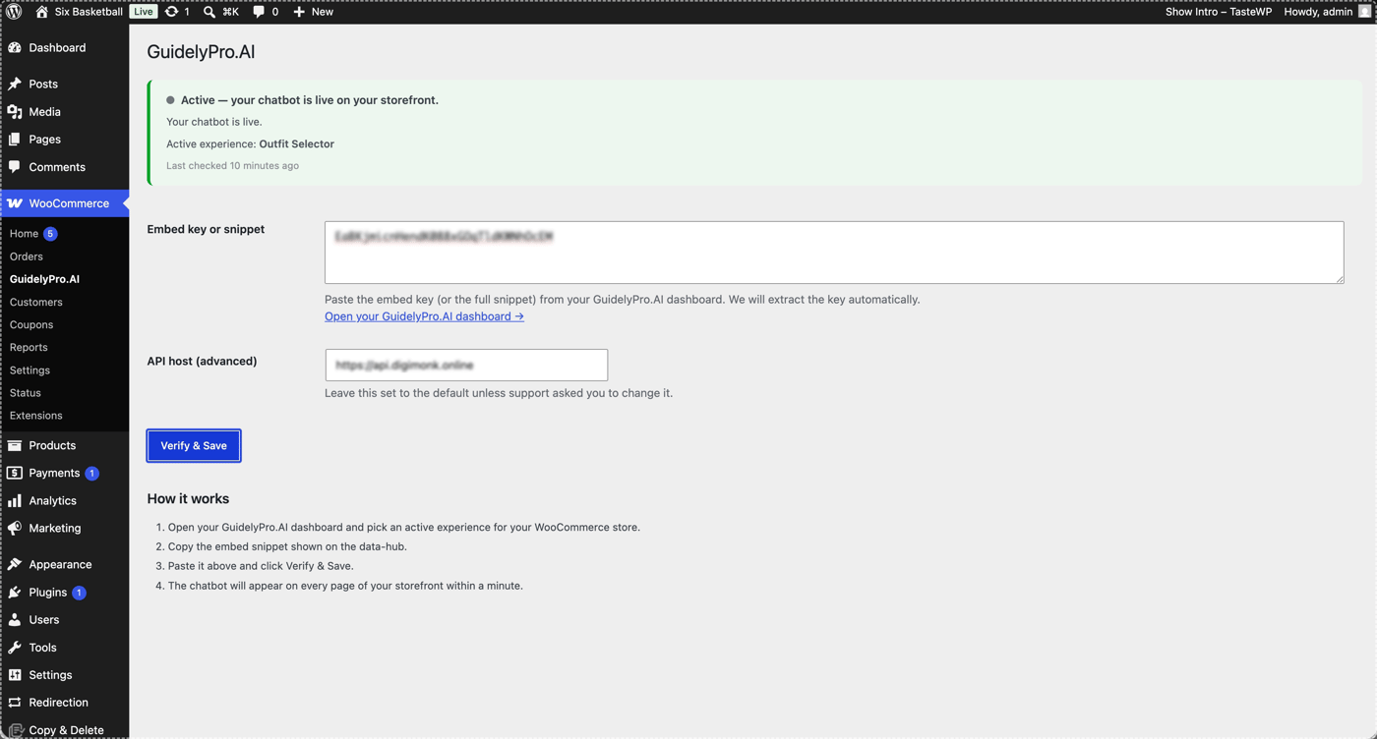View WooCommerce Status submenu

click(x=26, y=393)
